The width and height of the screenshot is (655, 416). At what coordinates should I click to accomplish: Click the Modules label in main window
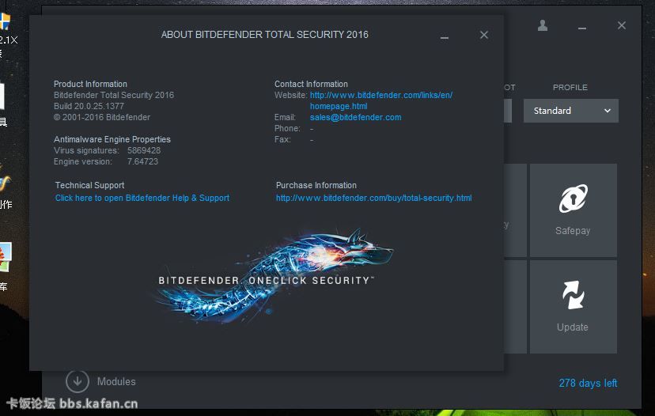(x=116, y=381)
